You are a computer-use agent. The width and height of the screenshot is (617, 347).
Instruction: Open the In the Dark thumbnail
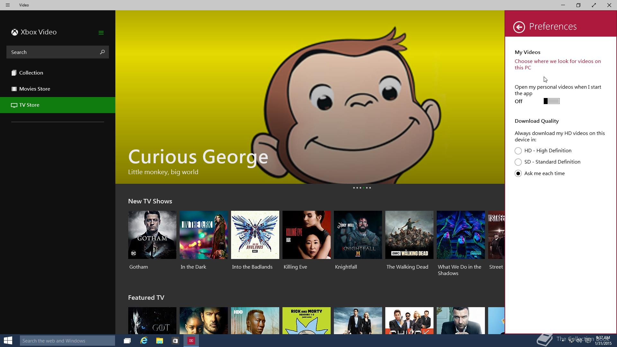204,235
